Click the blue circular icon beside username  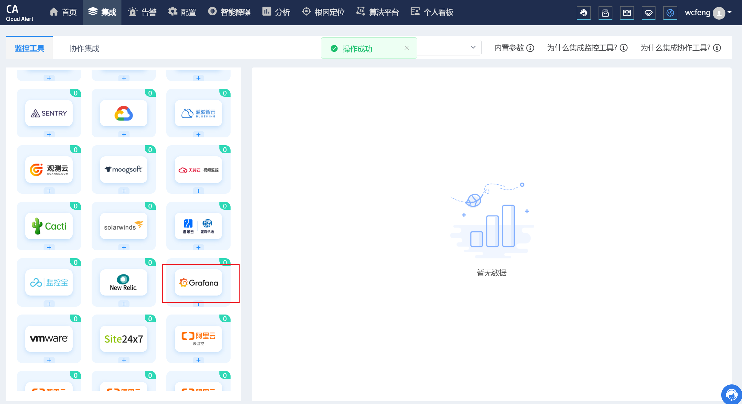tap(670, 13)
